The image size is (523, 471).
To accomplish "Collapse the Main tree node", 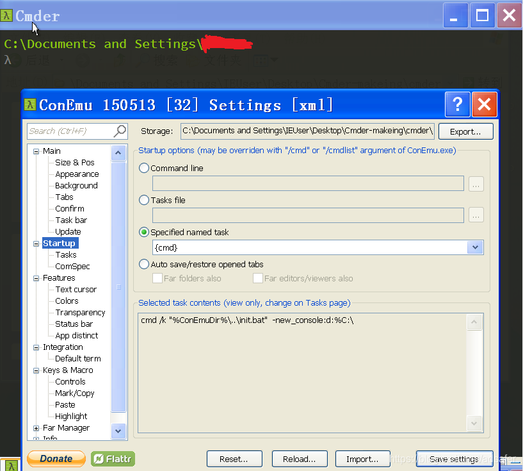I will 36,151.
